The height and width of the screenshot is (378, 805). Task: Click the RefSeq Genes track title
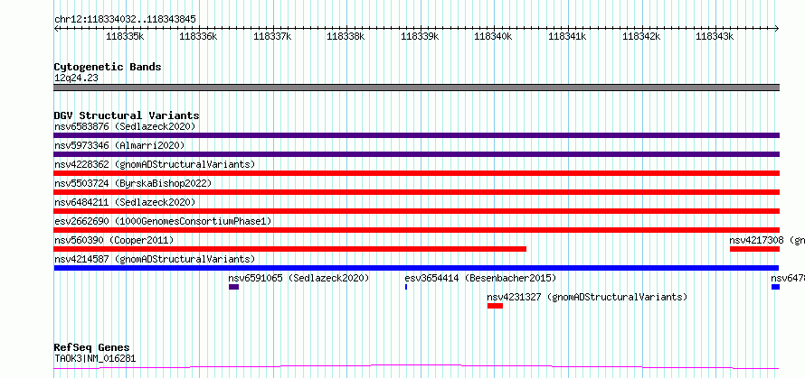(91, 348)
